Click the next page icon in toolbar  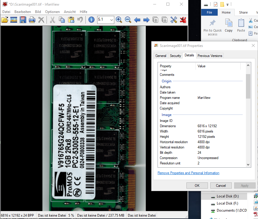(164, 20)
